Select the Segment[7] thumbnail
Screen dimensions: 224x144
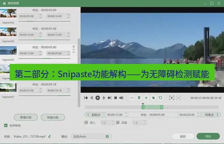(x=8, y=87)
